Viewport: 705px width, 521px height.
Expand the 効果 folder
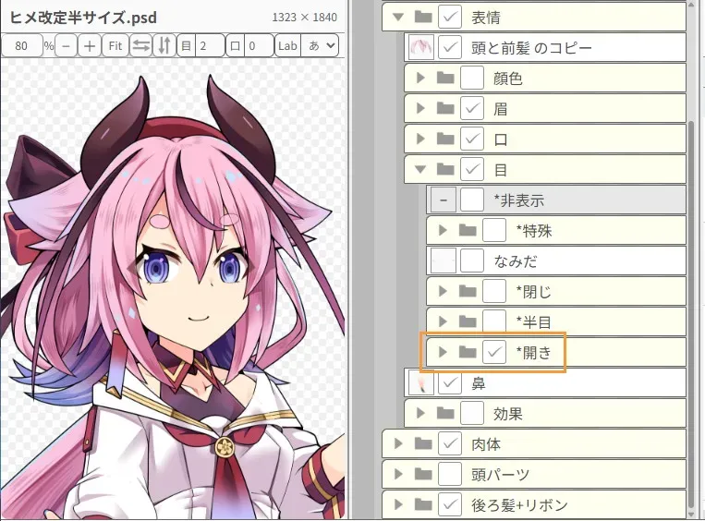tap(420, 414)
